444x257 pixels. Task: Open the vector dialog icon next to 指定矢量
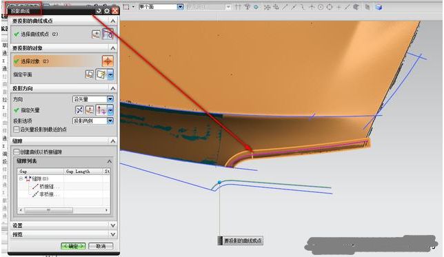coord(90,110)
